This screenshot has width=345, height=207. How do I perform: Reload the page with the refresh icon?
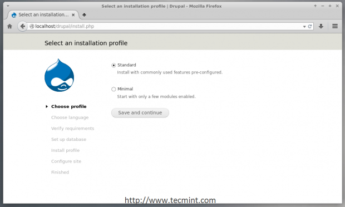pyautogui.click(x=310, y=26)
